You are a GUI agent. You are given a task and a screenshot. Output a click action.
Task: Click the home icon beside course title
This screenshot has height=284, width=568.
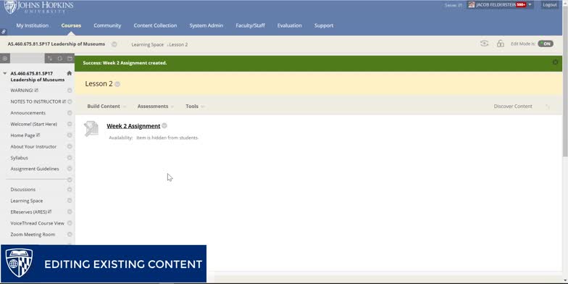point(70,73)
